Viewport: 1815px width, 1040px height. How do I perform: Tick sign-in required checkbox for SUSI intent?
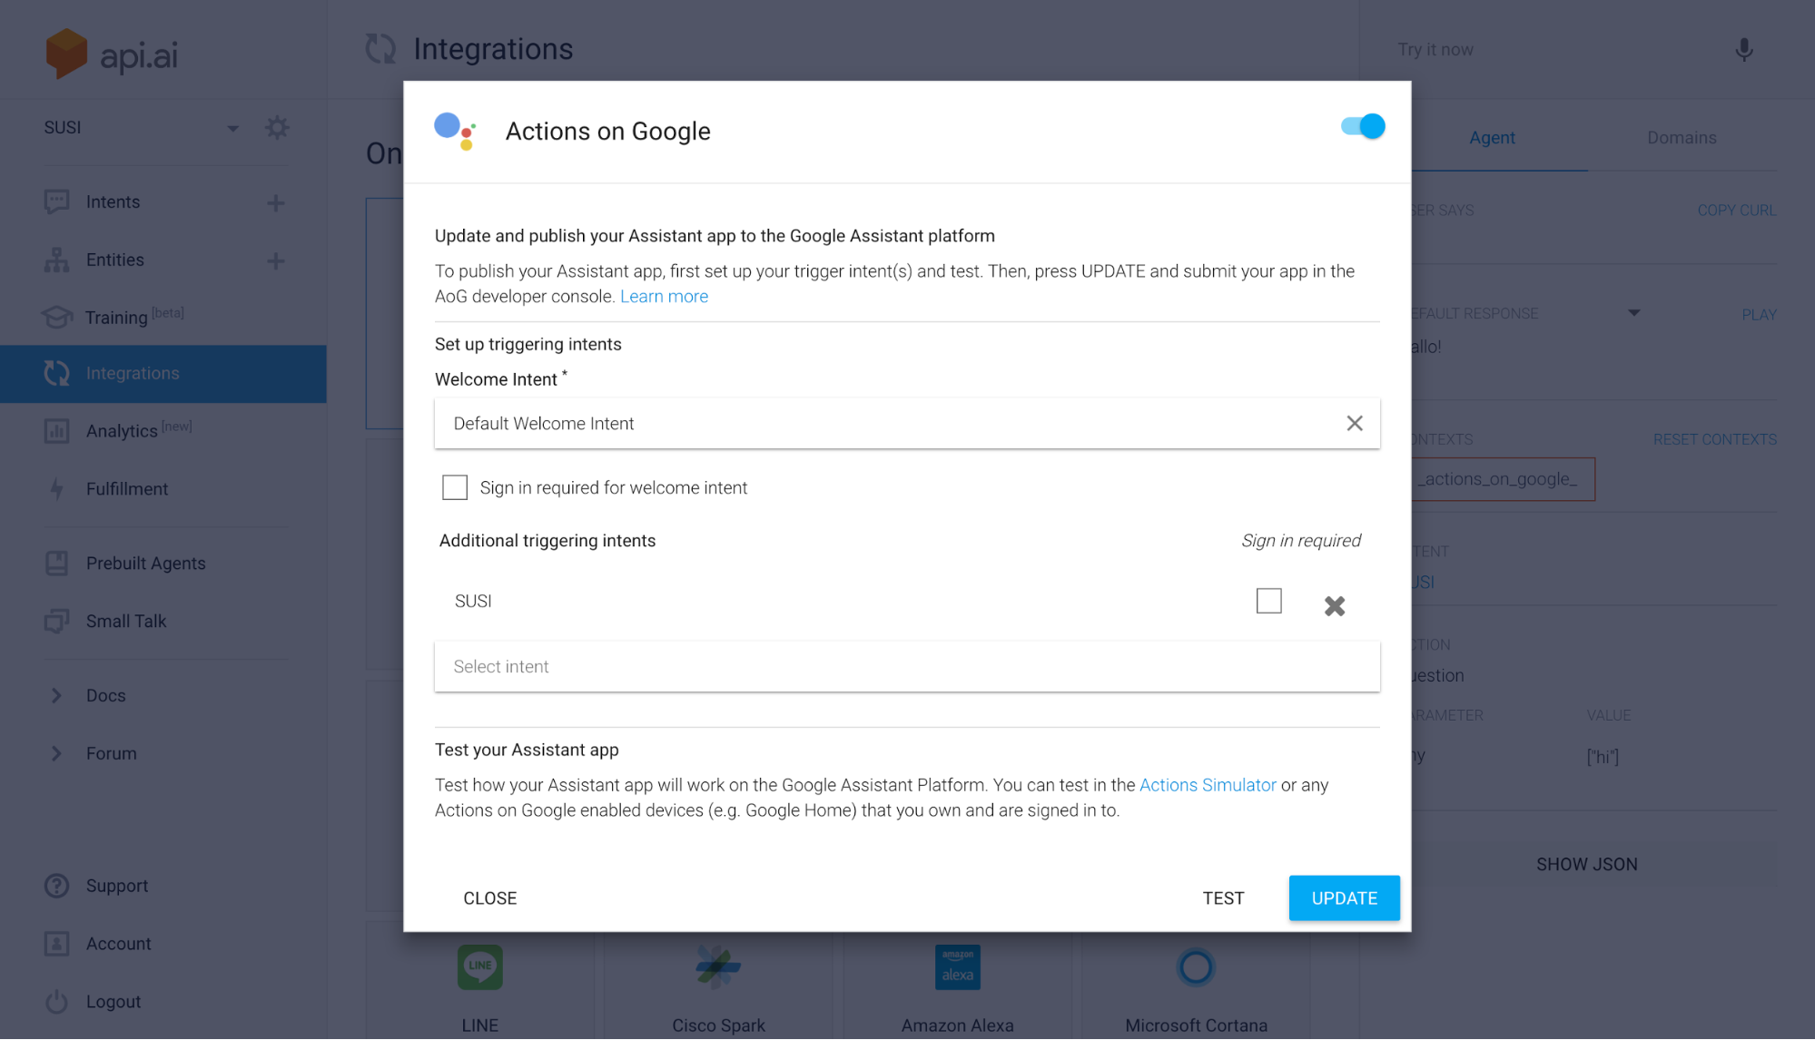pos(1268,601)
